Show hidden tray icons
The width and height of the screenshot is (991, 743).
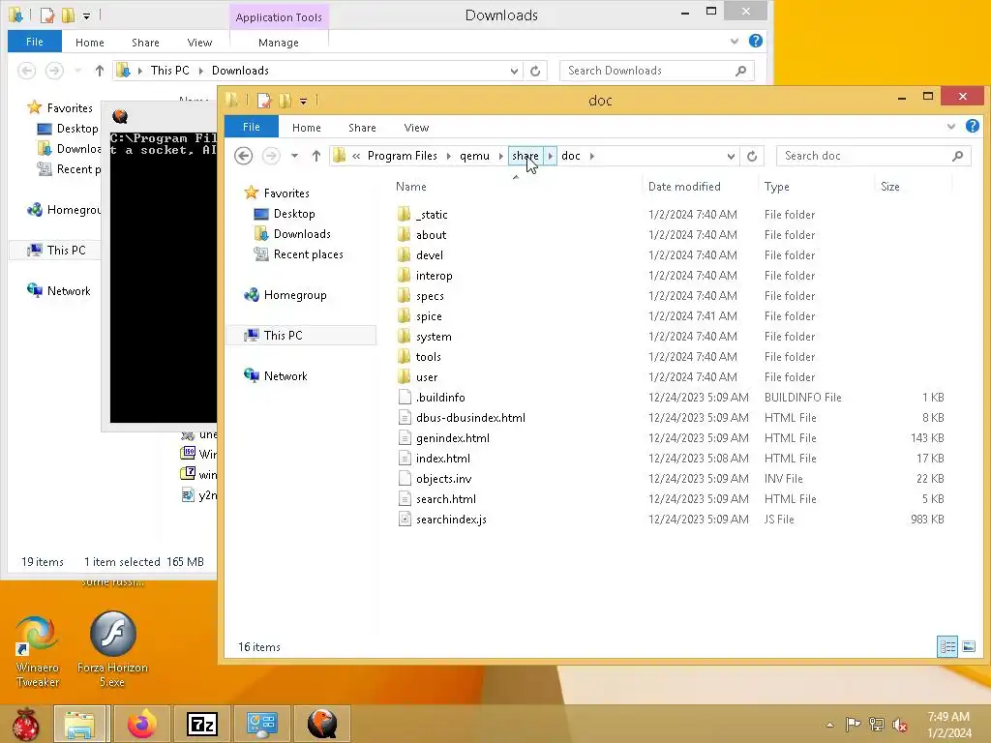pyautogui.click(x=829, y=725)
